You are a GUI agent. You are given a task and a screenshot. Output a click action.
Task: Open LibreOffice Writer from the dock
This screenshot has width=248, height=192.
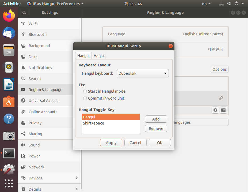point(9,84)
